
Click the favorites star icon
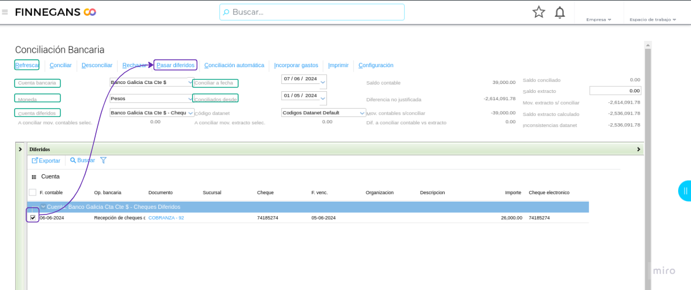[539, 12]
